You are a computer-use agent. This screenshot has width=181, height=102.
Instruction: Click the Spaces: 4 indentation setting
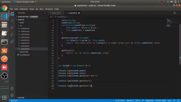(130, 101)
